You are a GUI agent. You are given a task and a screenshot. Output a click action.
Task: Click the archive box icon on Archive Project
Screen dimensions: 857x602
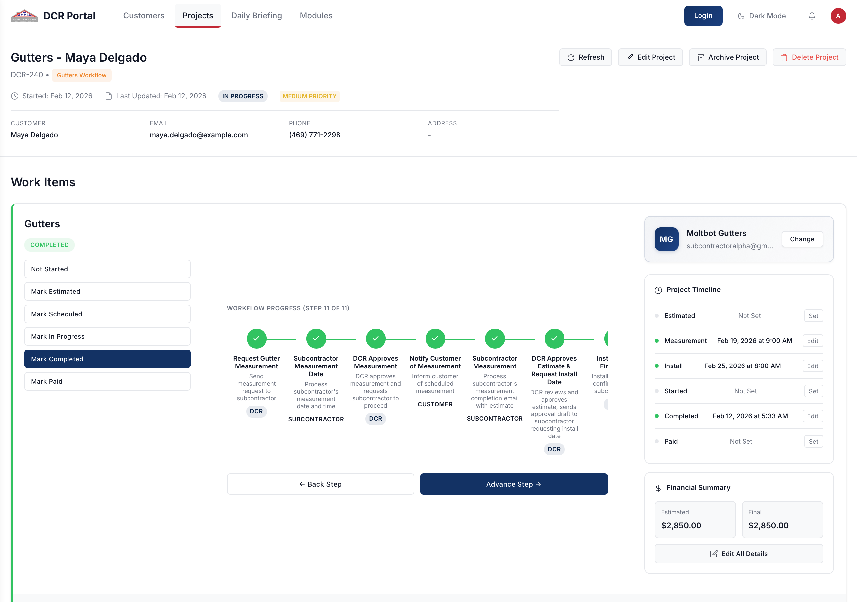click(700, 57)
